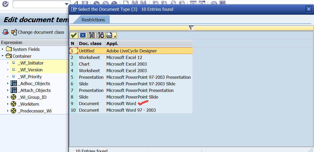This screenshot has width=314, height=152.
Task: Click the _Workitem object icon
Action: [x=13, y=104]
